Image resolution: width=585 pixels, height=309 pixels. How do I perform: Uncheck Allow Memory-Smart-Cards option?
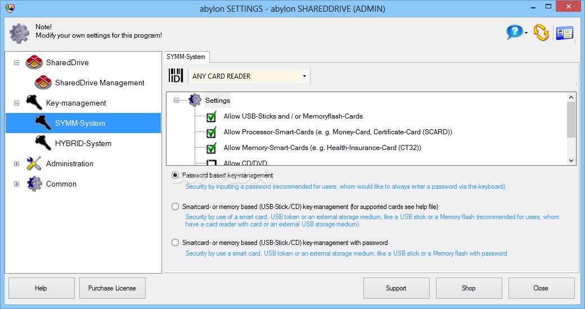pyautogui.click(x=211, y=148)
